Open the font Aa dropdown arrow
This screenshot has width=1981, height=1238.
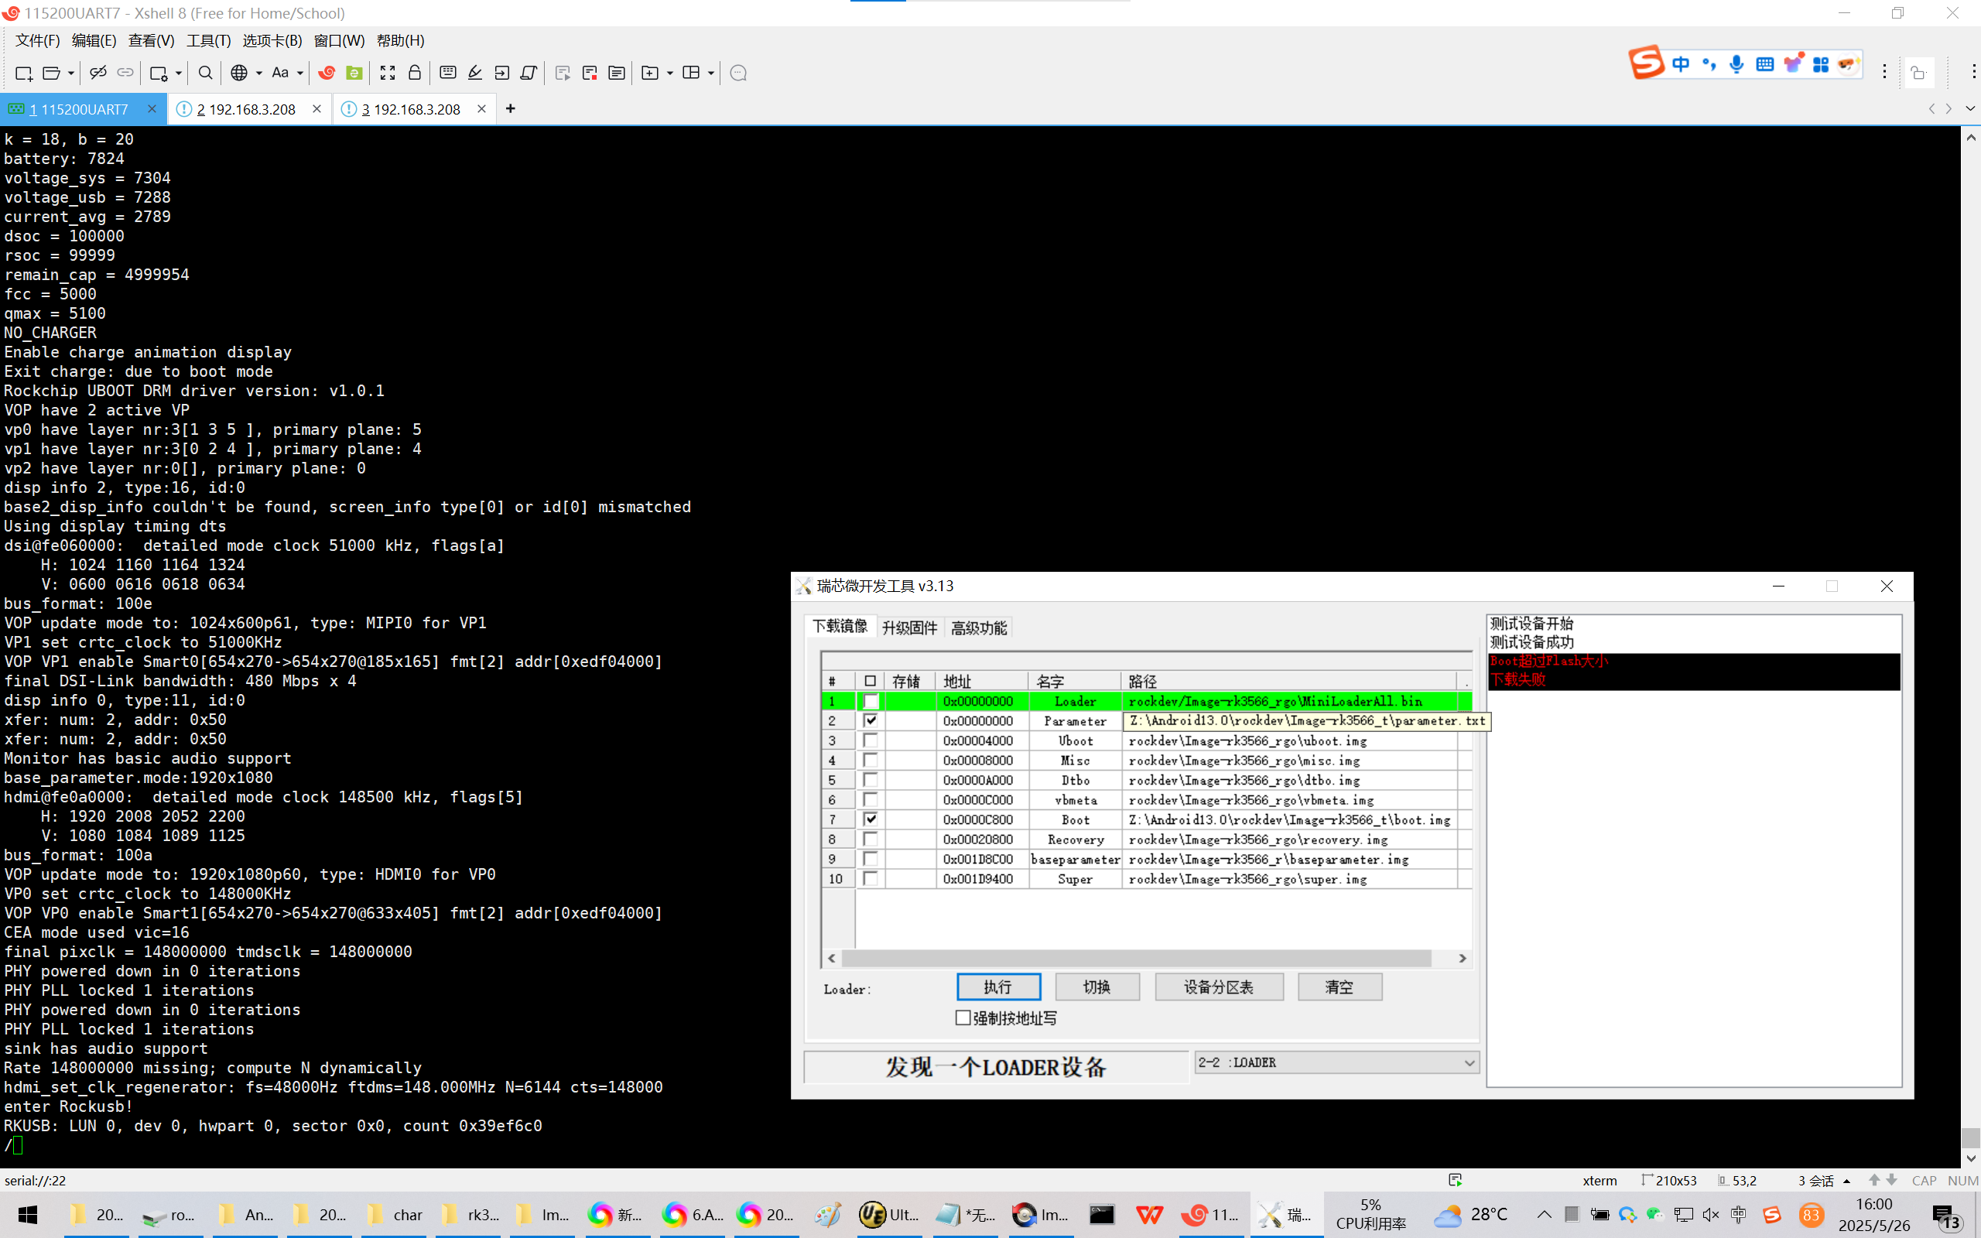click(300, 73)
